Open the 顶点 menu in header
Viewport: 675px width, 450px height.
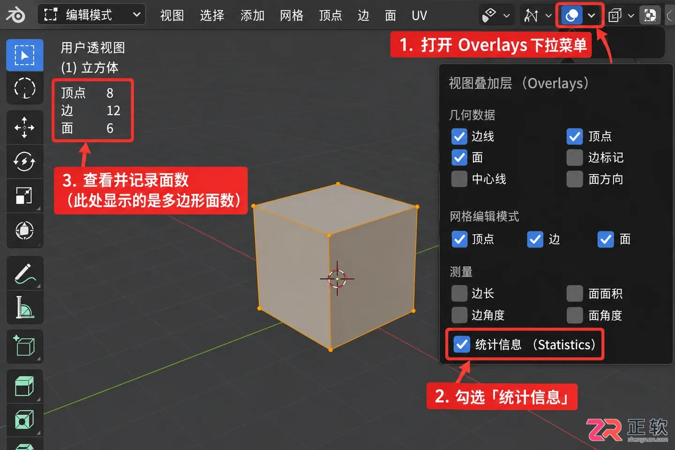[x=331, y=15]
